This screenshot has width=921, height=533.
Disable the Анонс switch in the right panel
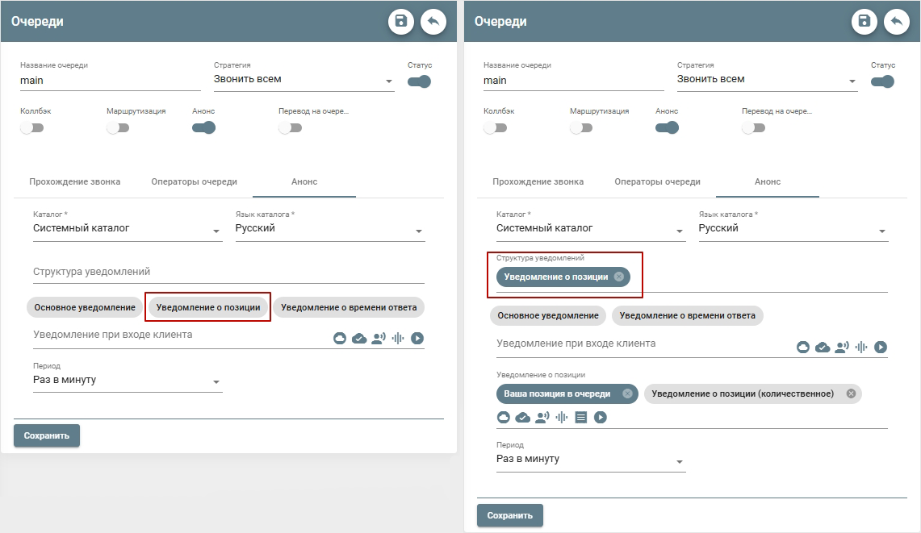pyautogui.click(x=667, y=127)
